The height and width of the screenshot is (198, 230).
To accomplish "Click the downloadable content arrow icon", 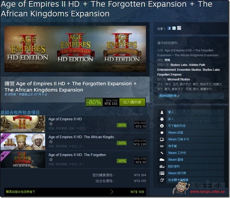I will (162, 126).
